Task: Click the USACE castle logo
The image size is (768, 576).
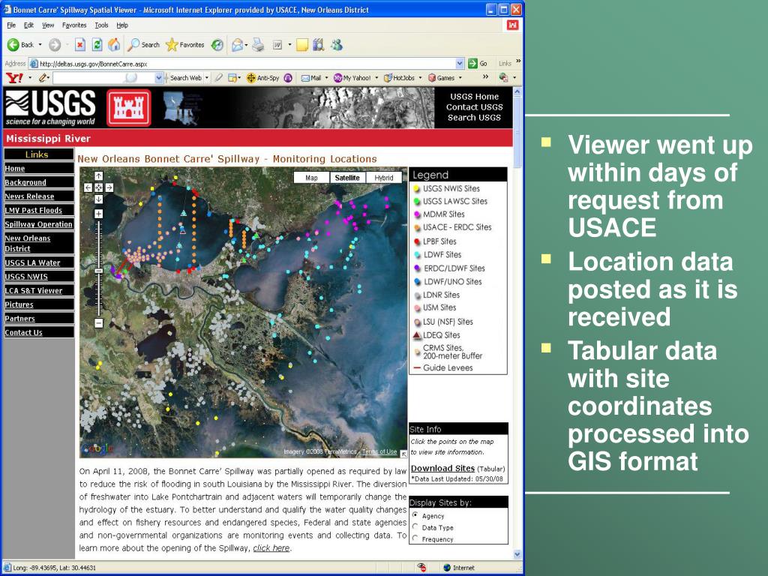Action: tap(129, 108)
